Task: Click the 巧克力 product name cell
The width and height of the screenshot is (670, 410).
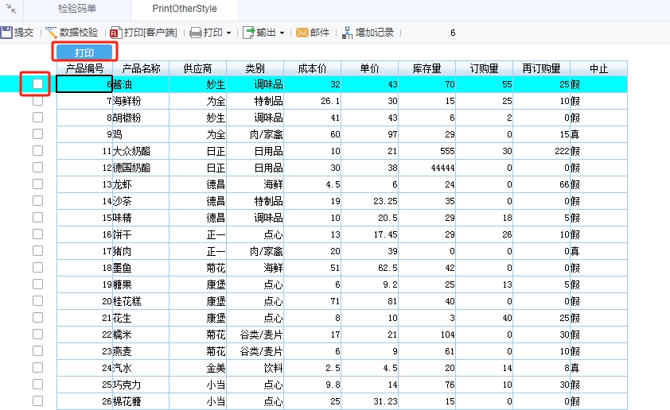Action: pos(141,385)
